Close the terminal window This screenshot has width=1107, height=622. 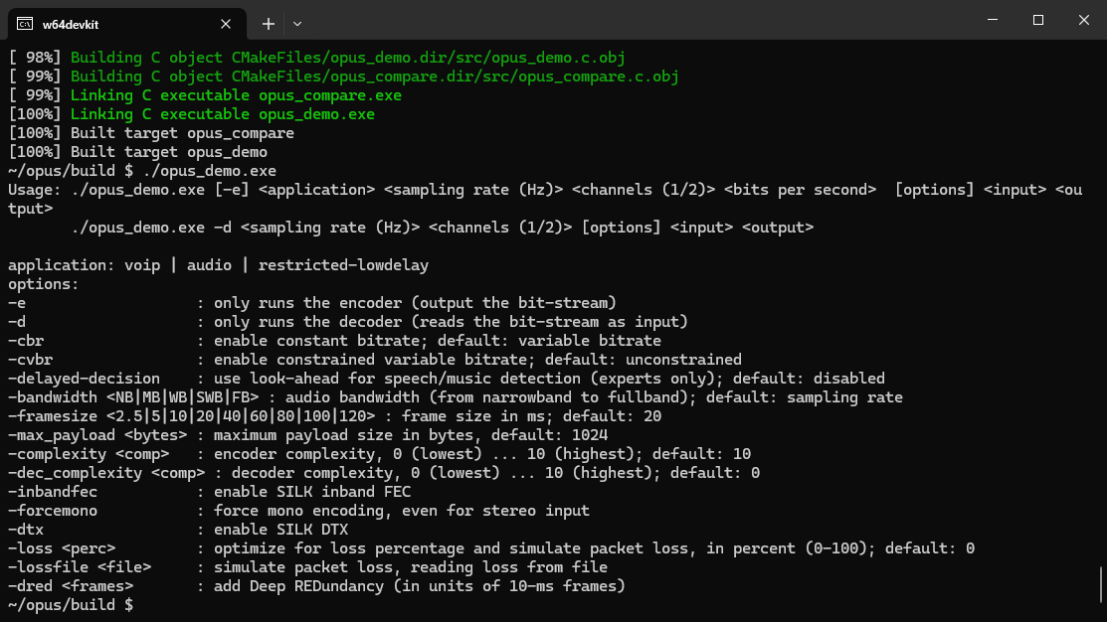[1084, 20]
